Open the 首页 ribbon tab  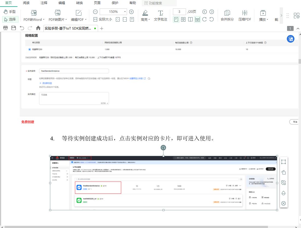click(8, 3)
